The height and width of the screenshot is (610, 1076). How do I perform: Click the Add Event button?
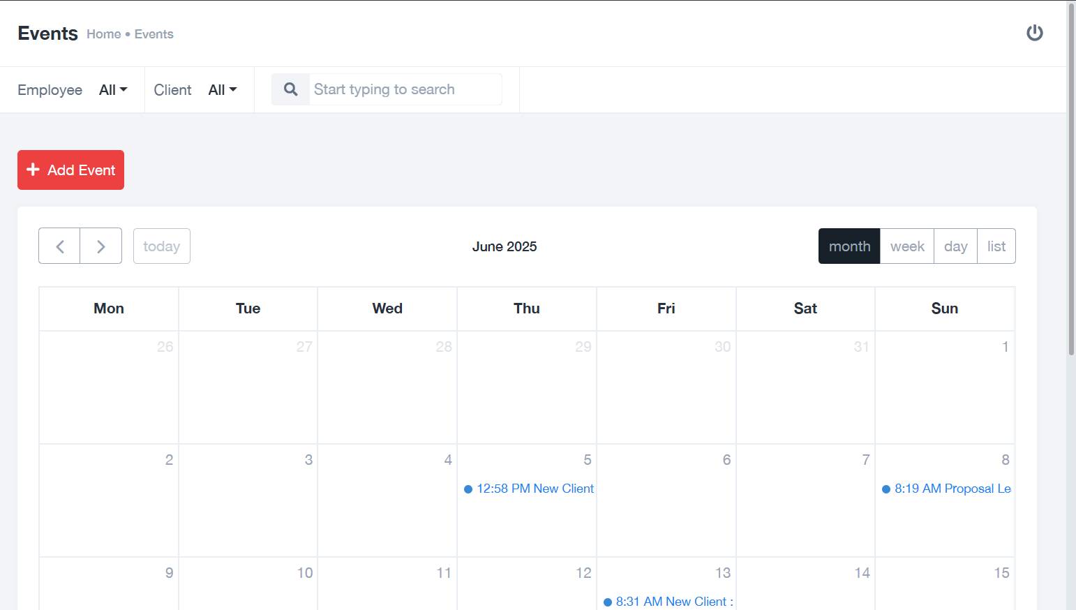pyautogui.click(x=70, y=170)
